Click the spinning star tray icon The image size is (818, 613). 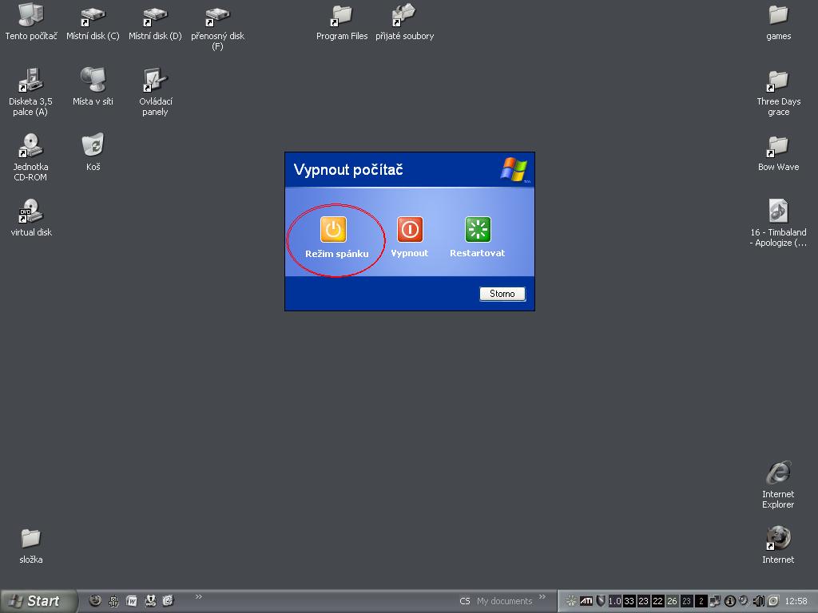[571, 601]
